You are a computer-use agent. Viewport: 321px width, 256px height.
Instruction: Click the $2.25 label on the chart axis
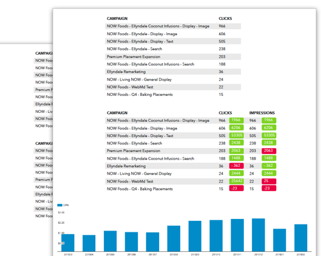tap(61, 223)
